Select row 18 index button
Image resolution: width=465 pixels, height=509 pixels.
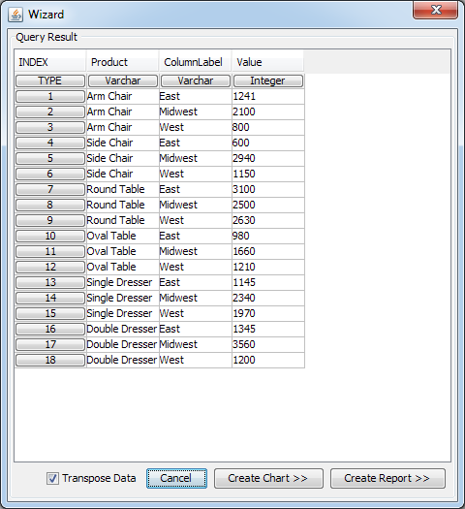50,360
